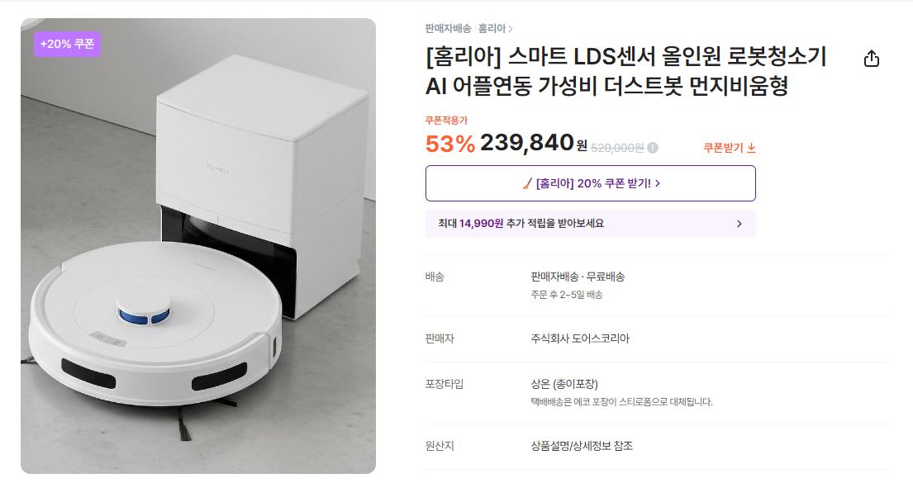The width and height of the screenshot is (913, 483).
Task: Open the 홈리아 brand store link
Action: 491,29
